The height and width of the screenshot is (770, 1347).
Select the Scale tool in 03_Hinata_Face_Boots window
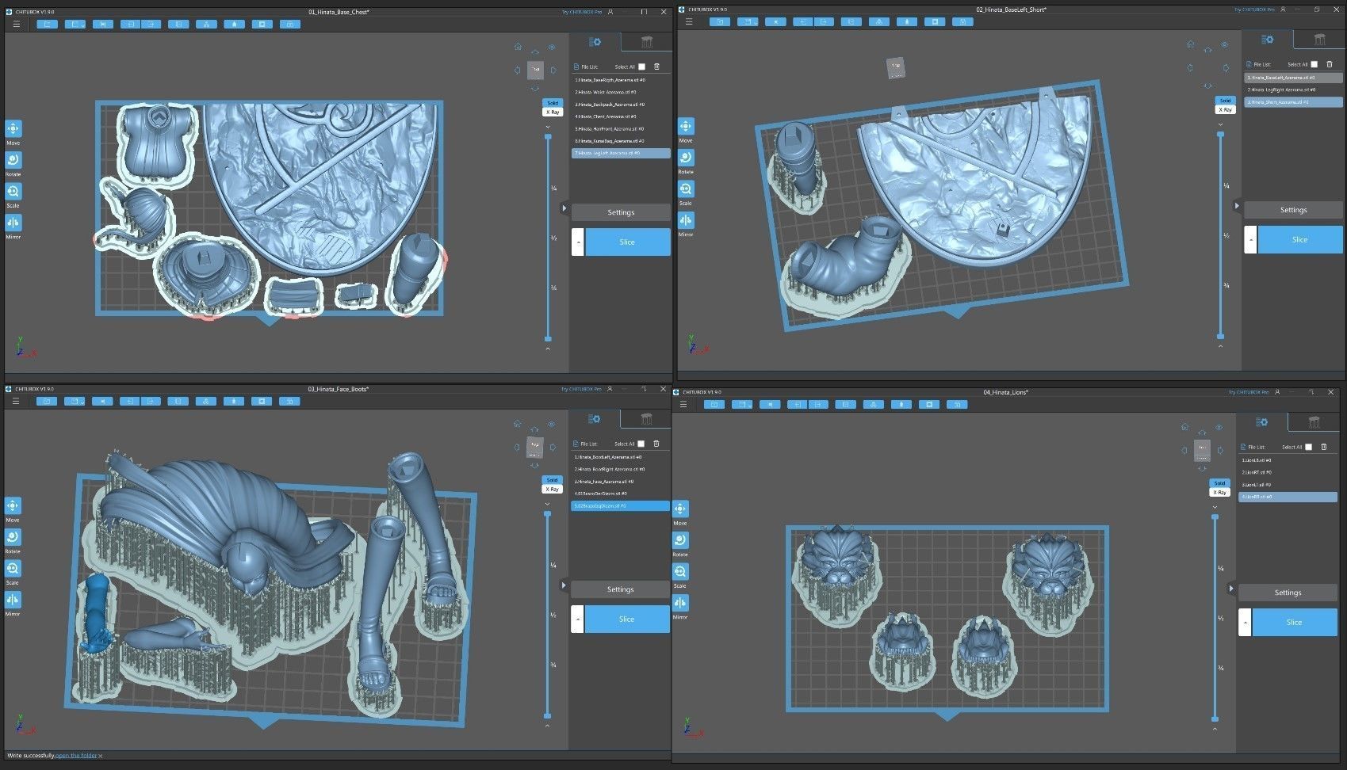[x=13, y=569]
